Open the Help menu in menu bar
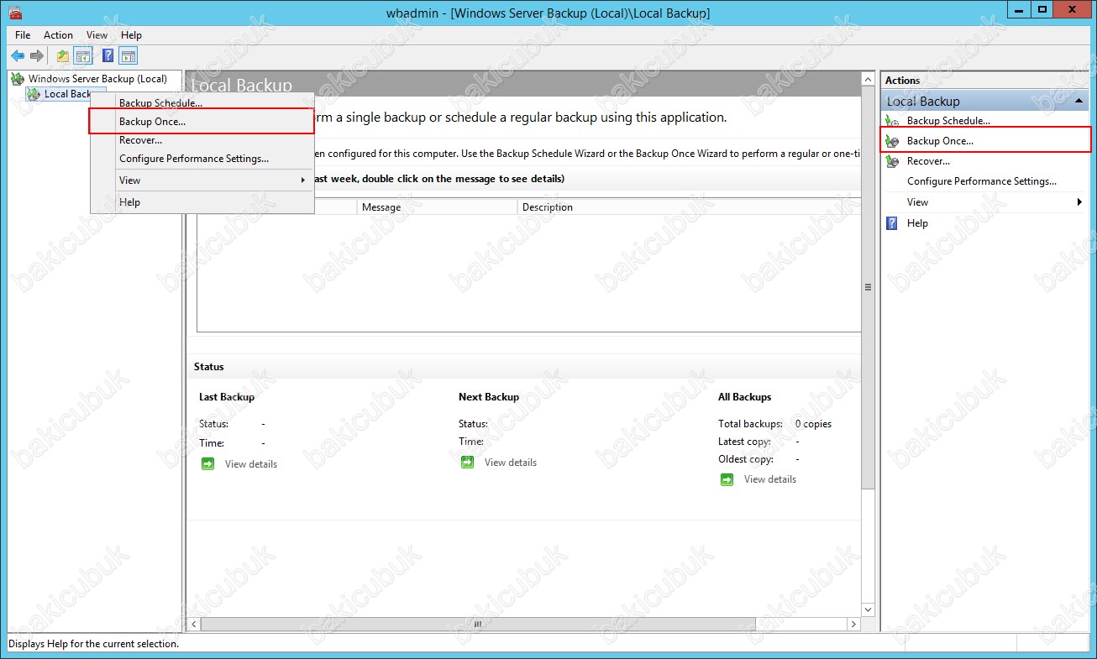 coord(131,35)
